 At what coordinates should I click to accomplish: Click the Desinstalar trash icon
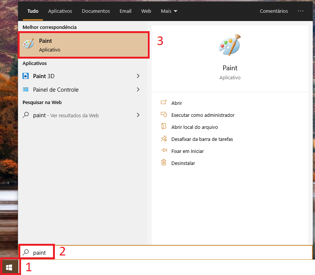tap(164, 163)
